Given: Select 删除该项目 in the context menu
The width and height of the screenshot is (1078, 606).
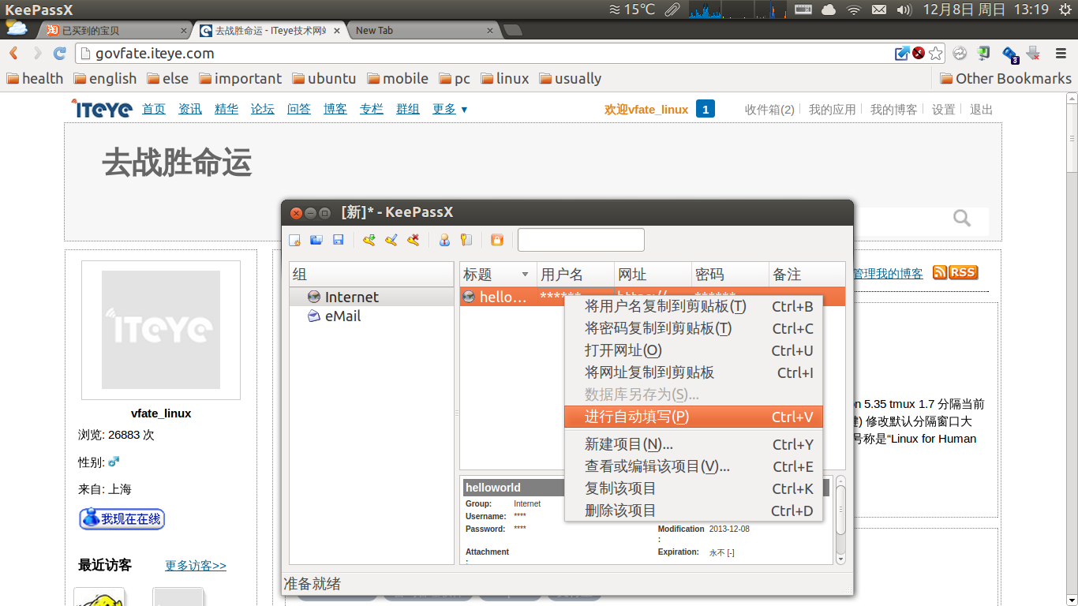Looking at the screenshot, I should 694,511.
